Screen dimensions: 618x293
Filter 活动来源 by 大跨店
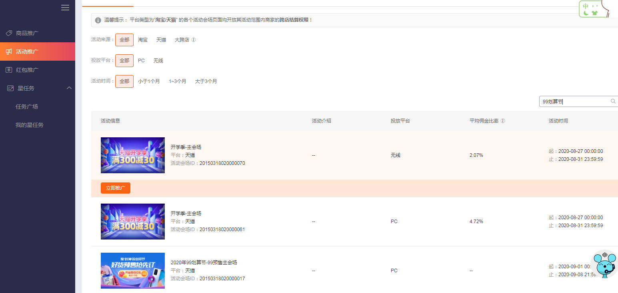(x=182, y=40)
